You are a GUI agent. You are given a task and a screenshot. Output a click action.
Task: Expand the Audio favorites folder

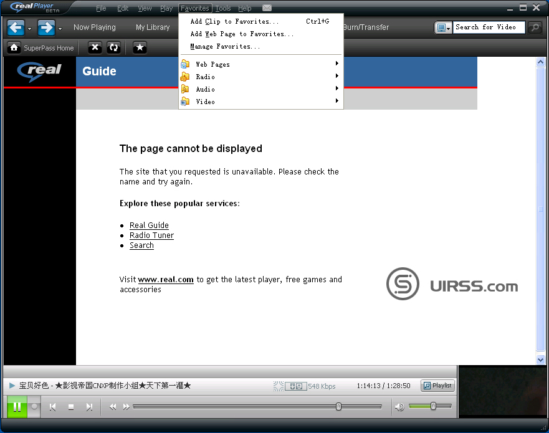tap(261, 89)
